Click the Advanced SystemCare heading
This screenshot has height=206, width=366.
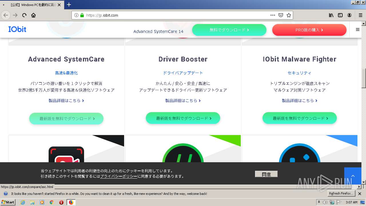click(x=66, y=59)
